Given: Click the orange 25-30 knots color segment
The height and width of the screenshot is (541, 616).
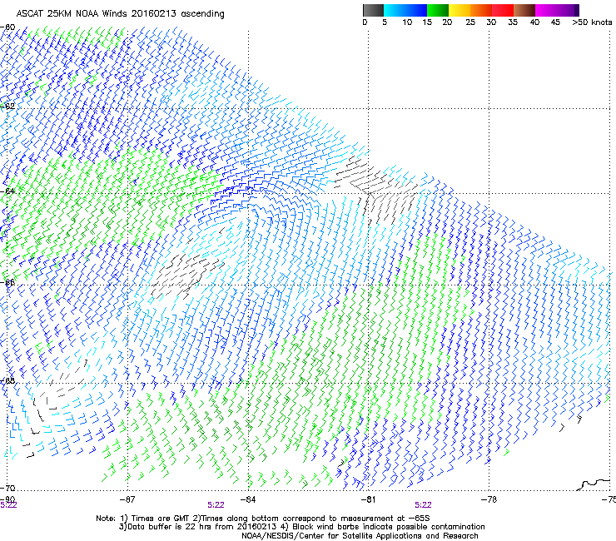Looking at the screenshot, I should point(481,10).
